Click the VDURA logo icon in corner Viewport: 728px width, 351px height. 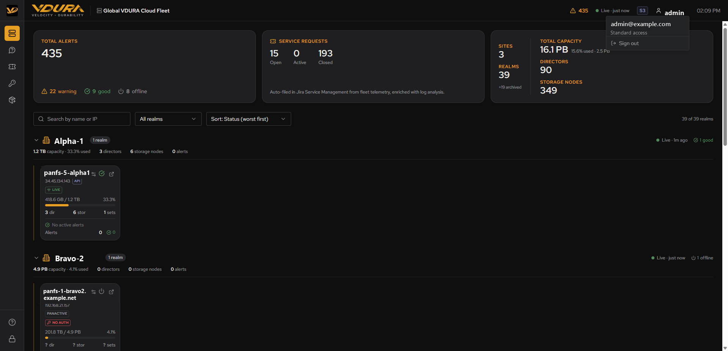12,11
